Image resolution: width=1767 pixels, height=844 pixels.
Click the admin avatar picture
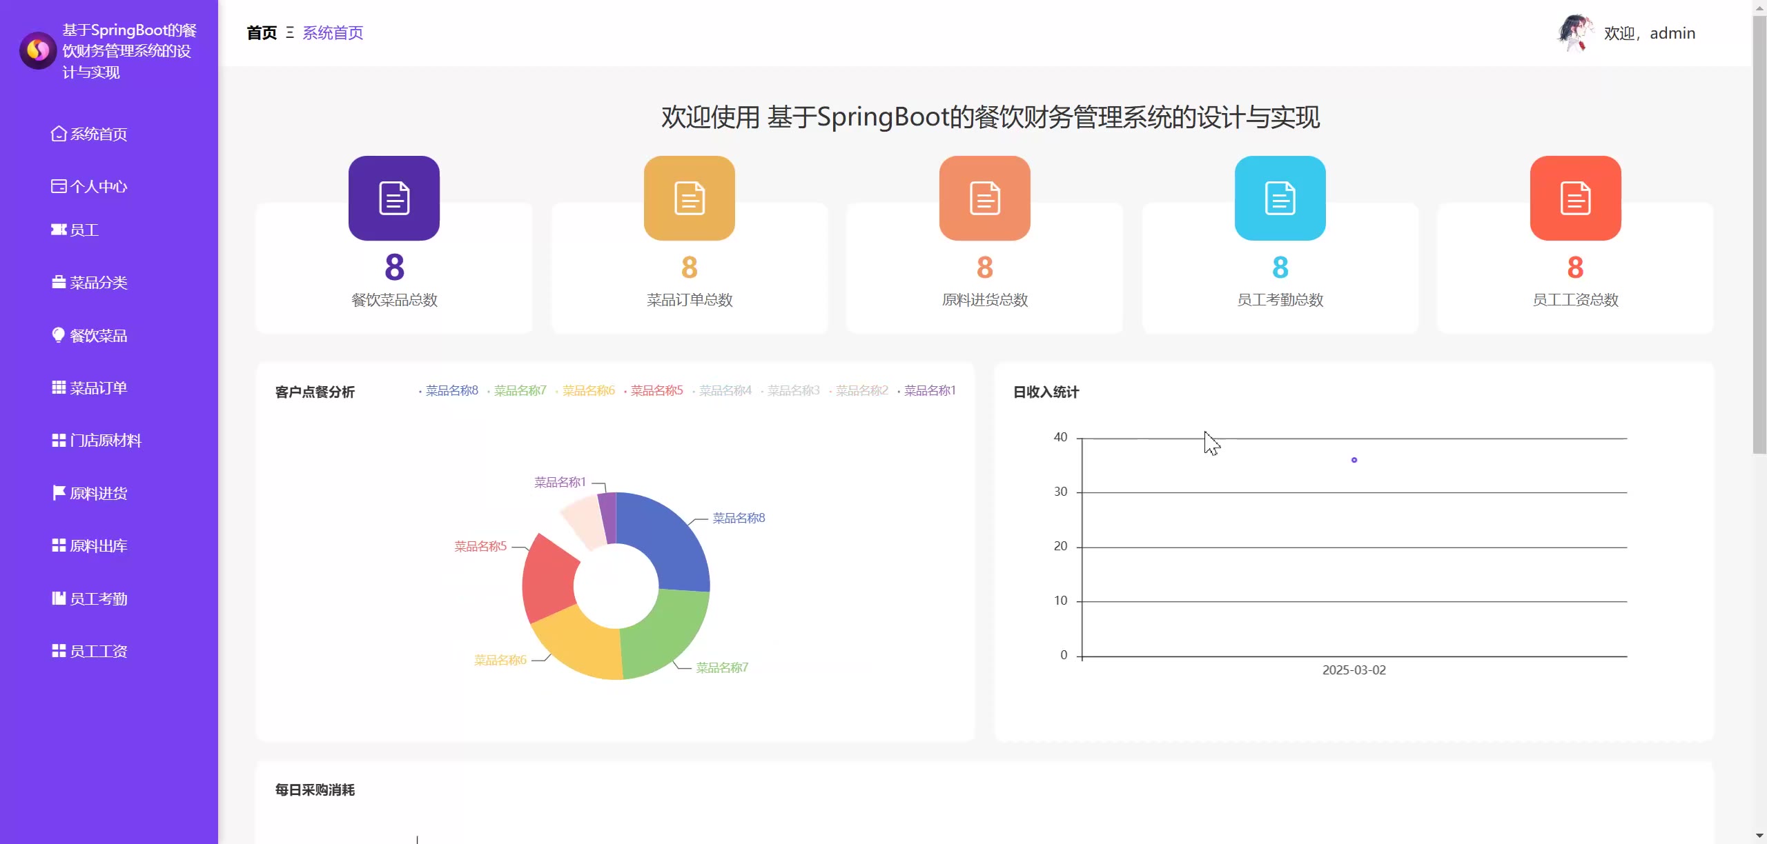1575,32
